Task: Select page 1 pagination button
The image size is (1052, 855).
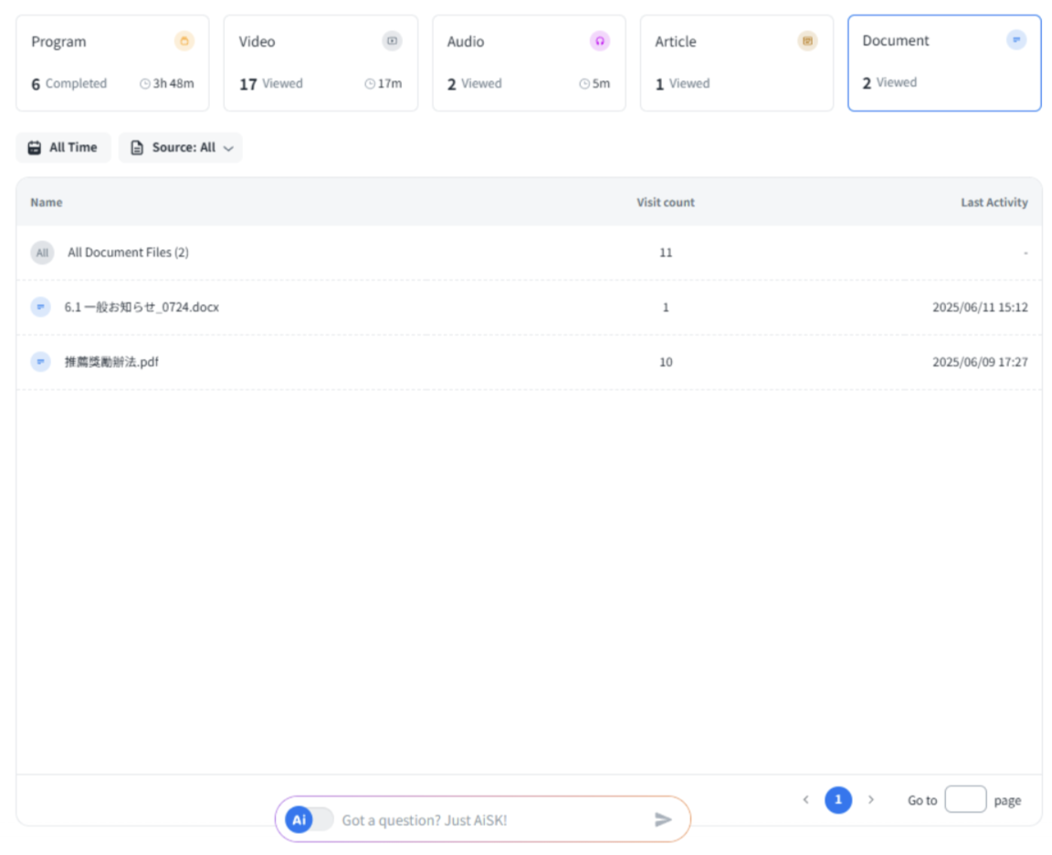Action: tap(837, 800)
